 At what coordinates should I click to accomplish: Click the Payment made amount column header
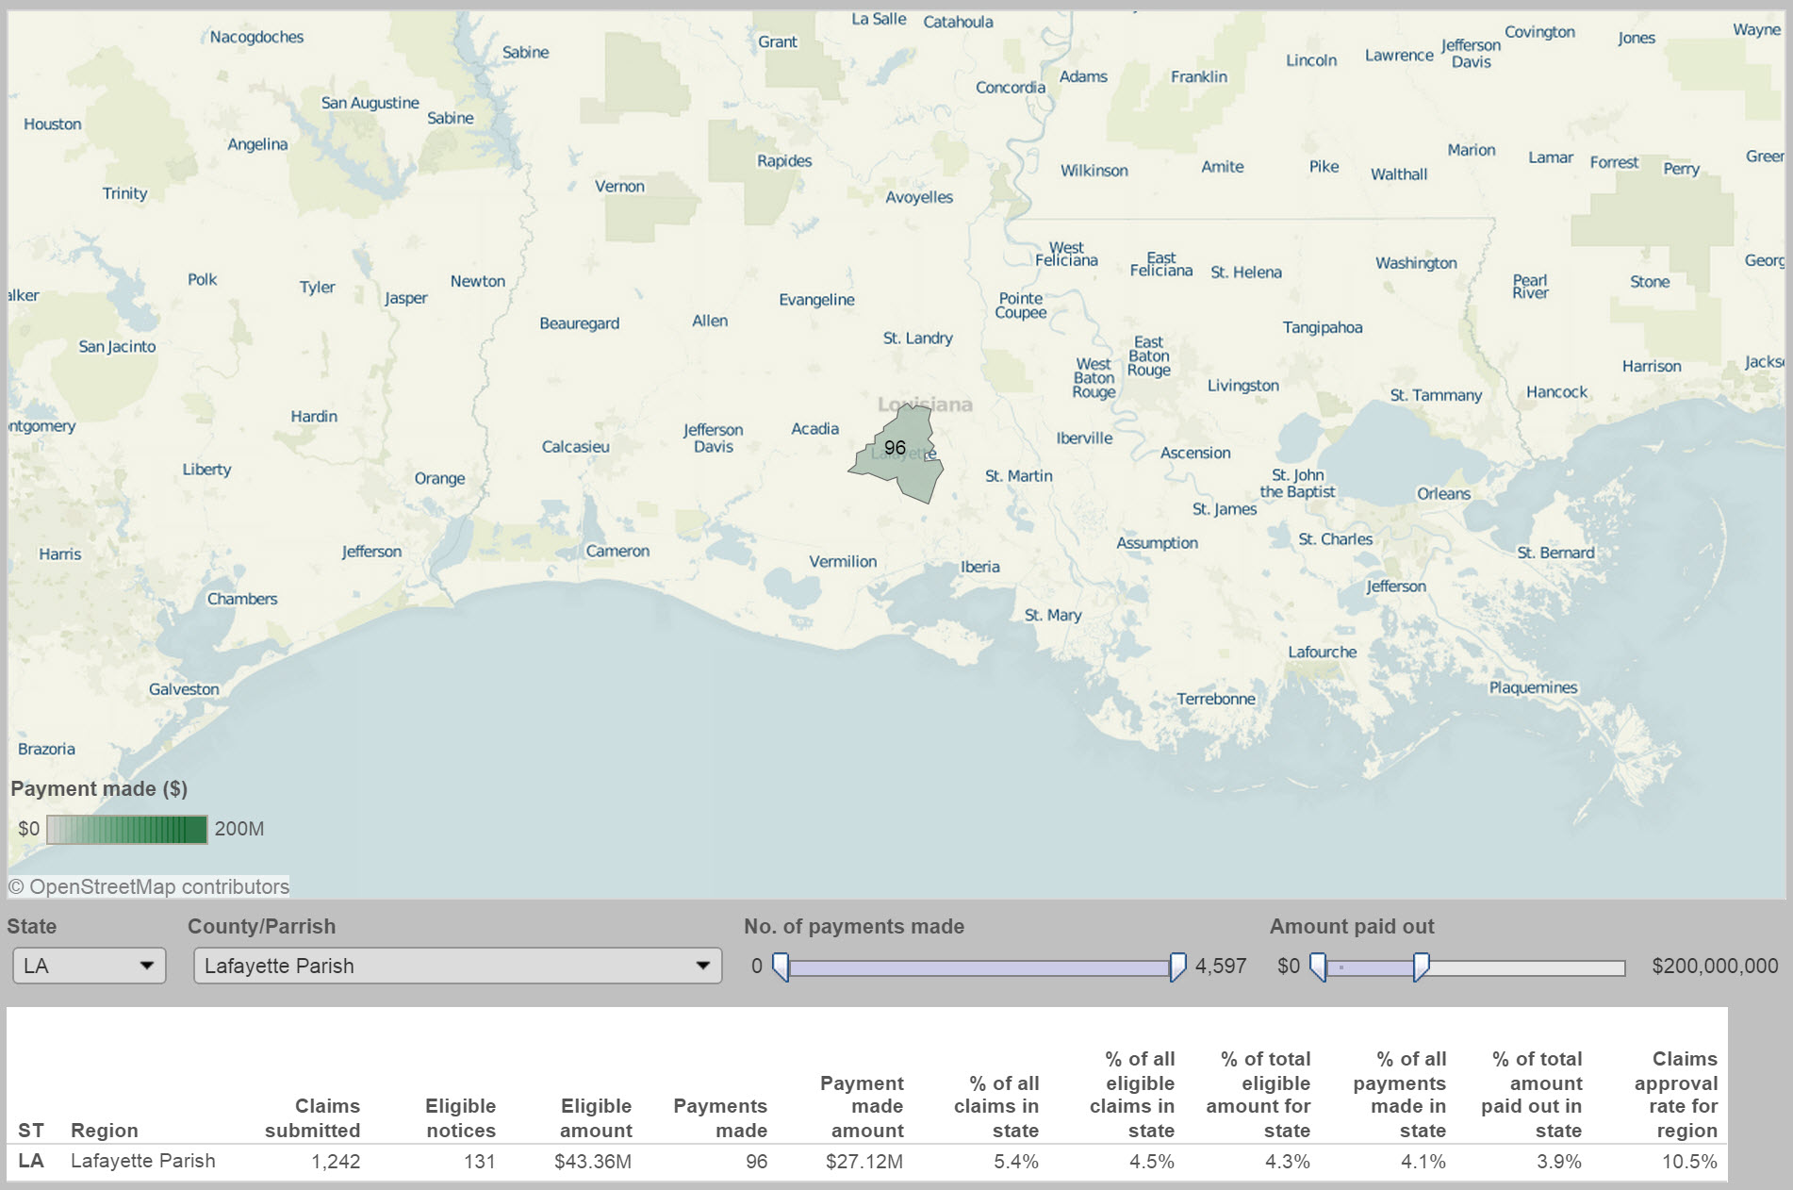pos(862,1106)
